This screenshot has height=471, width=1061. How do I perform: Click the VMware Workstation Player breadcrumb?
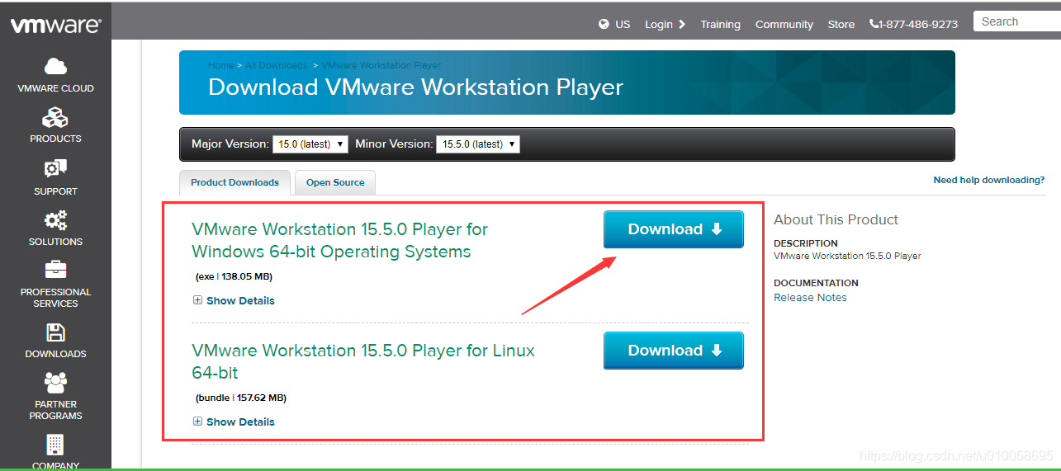tap(381, 65)
